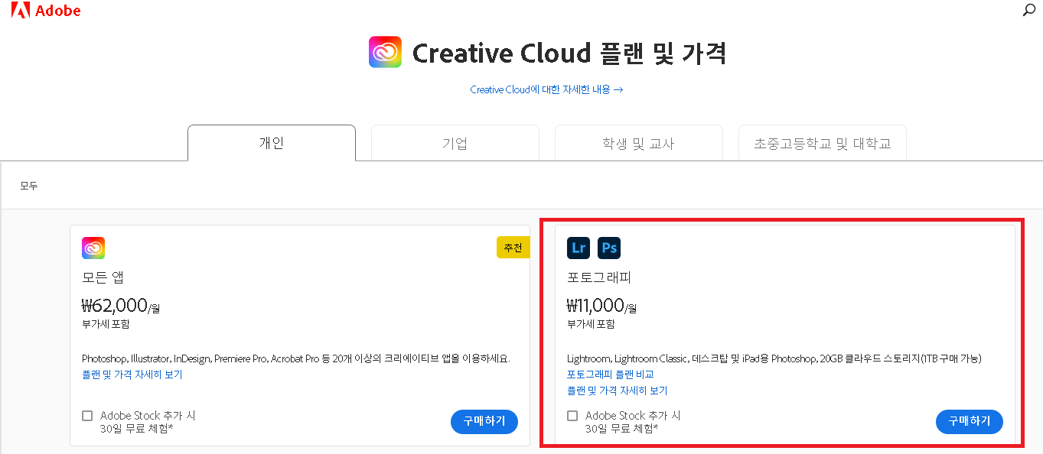1043x454 pixels.
Task: Open the 포토그래피 플랜 비교 link
Action: pyautogui.click(x=611, y=375)
